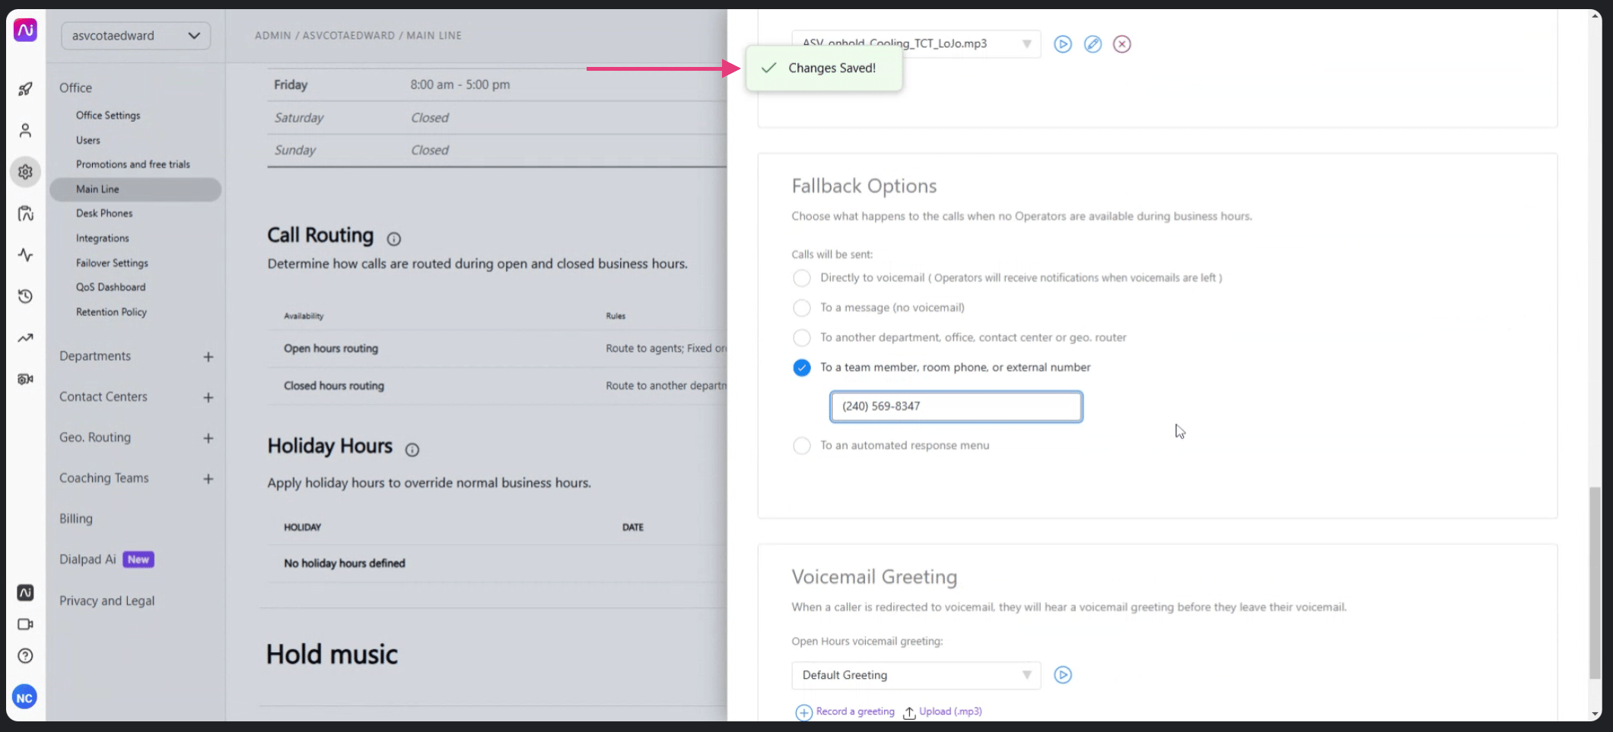Click Upload (.mp3) link

tap(950, 711)
